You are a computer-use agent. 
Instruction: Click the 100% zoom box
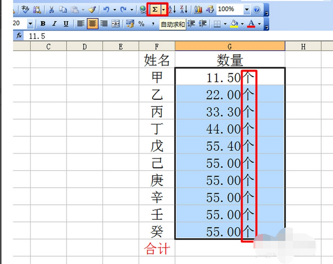pyautogui.click(x=230, y=10)
